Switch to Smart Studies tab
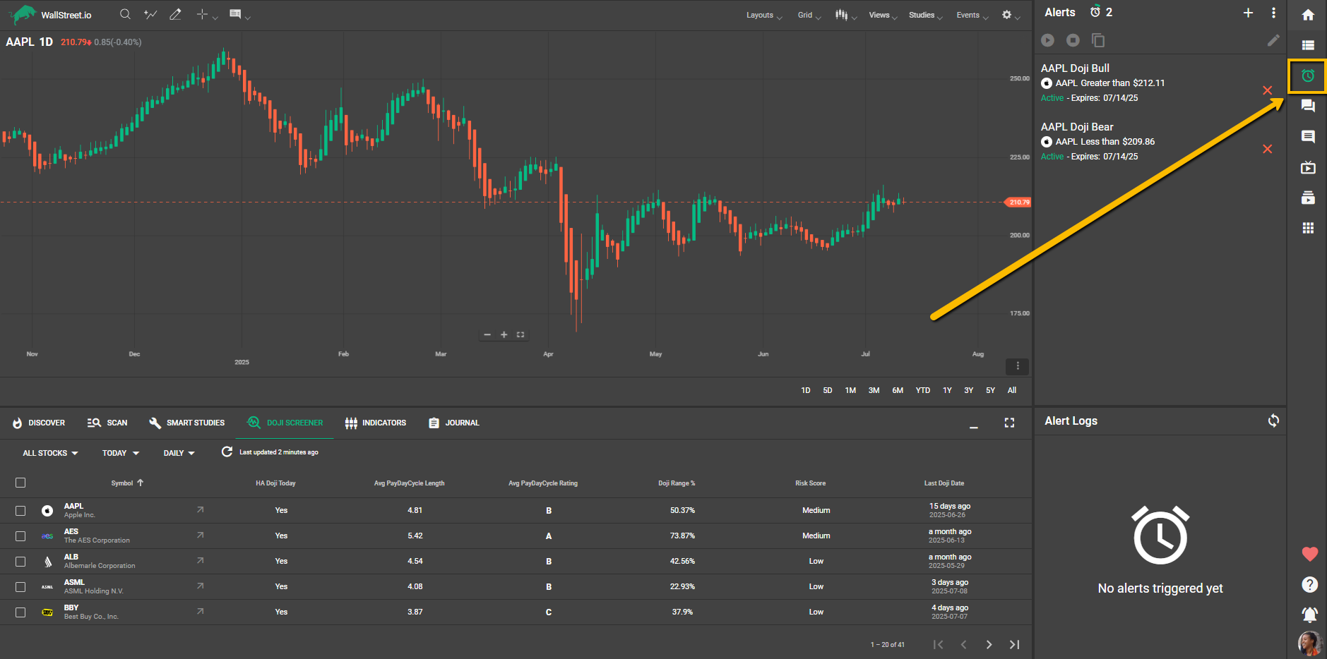The height and width of the screenshot is (659, 1327). click(187, 423)
